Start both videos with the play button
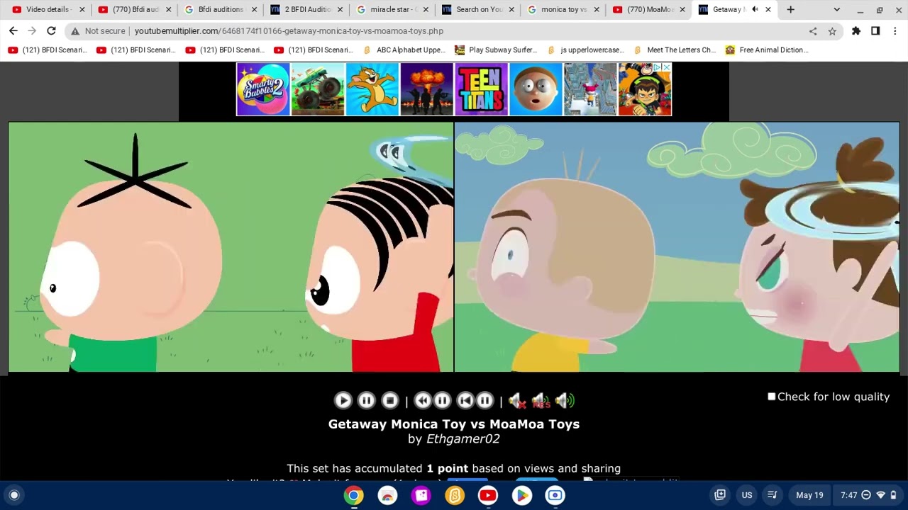The width and height of the screenshot is (908, 510). click(x=343, y=401)
